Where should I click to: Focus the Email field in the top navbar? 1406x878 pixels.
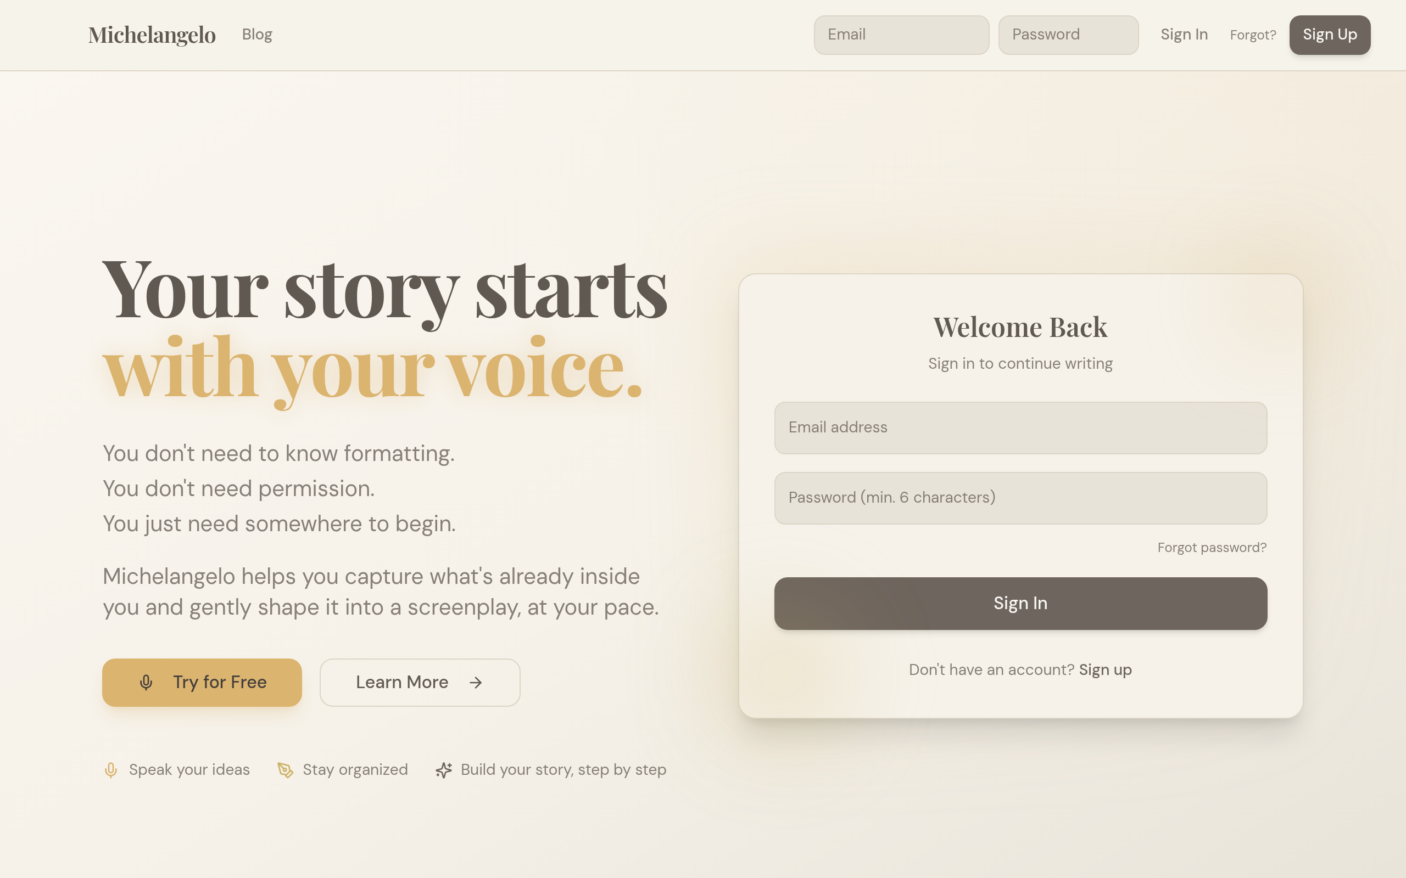[x=901, y=35]
